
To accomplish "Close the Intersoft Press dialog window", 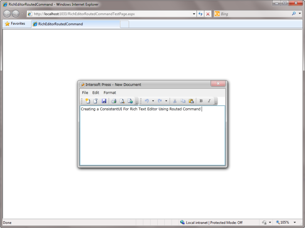I will point(218,83).
